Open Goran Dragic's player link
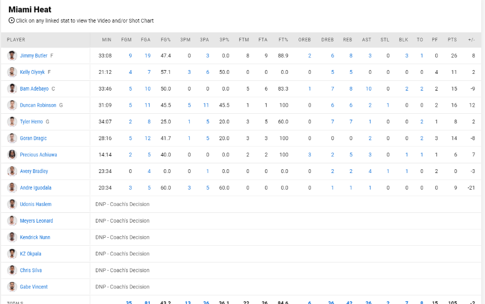 click(33, 138)
